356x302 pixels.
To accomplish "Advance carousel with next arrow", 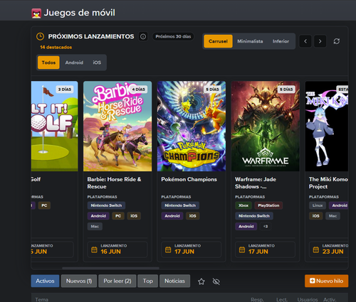I will (x=320, y=41).
